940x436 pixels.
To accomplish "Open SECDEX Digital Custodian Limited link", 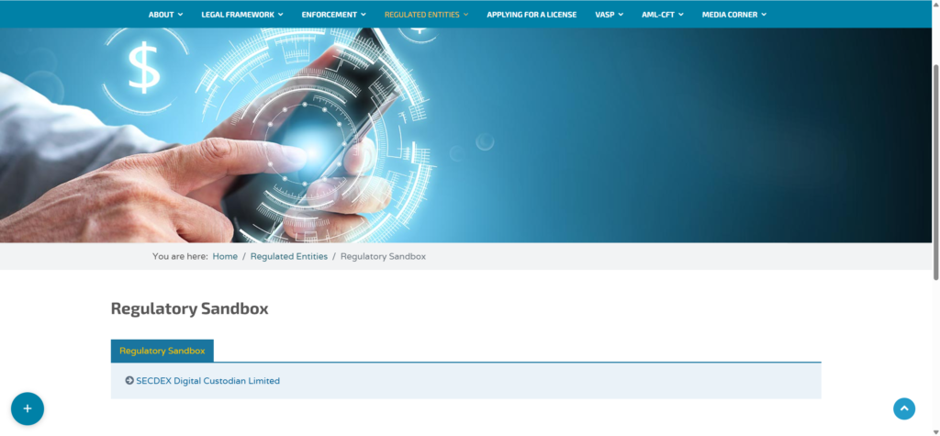I will pyautogui.click(x=207, y=380).
